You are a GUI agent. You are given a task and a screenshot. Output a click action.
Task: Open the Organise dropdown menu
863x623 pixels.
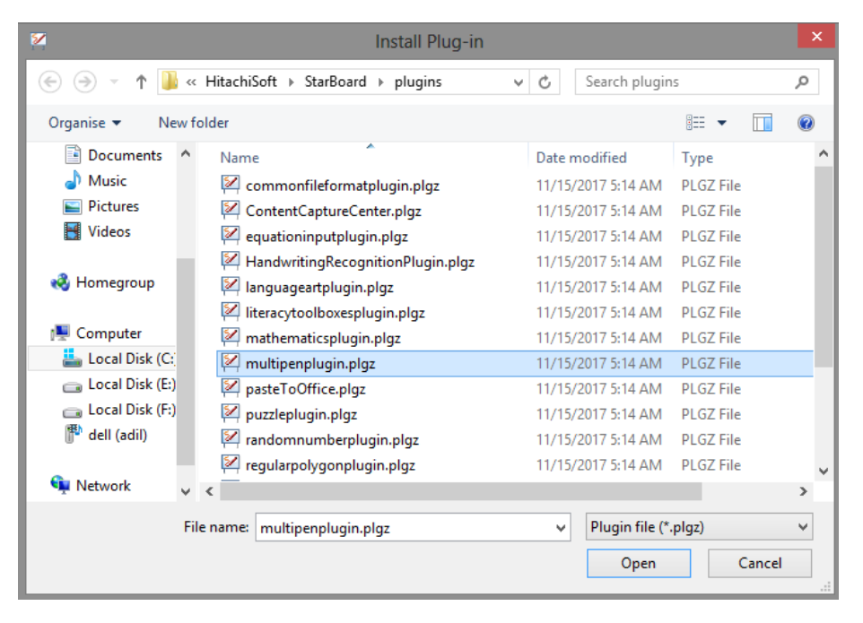tap(84, 123)
